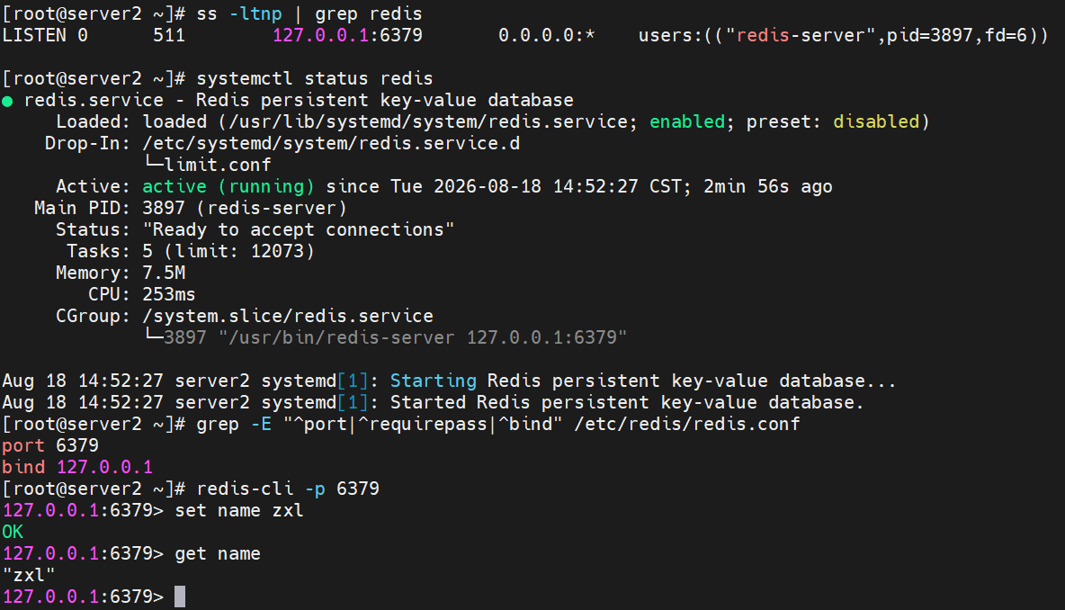Click the 'ss -ltnp | grep redis' command text
The image size is (1065, 610).
pyautogui.click(x=309, y=13)
